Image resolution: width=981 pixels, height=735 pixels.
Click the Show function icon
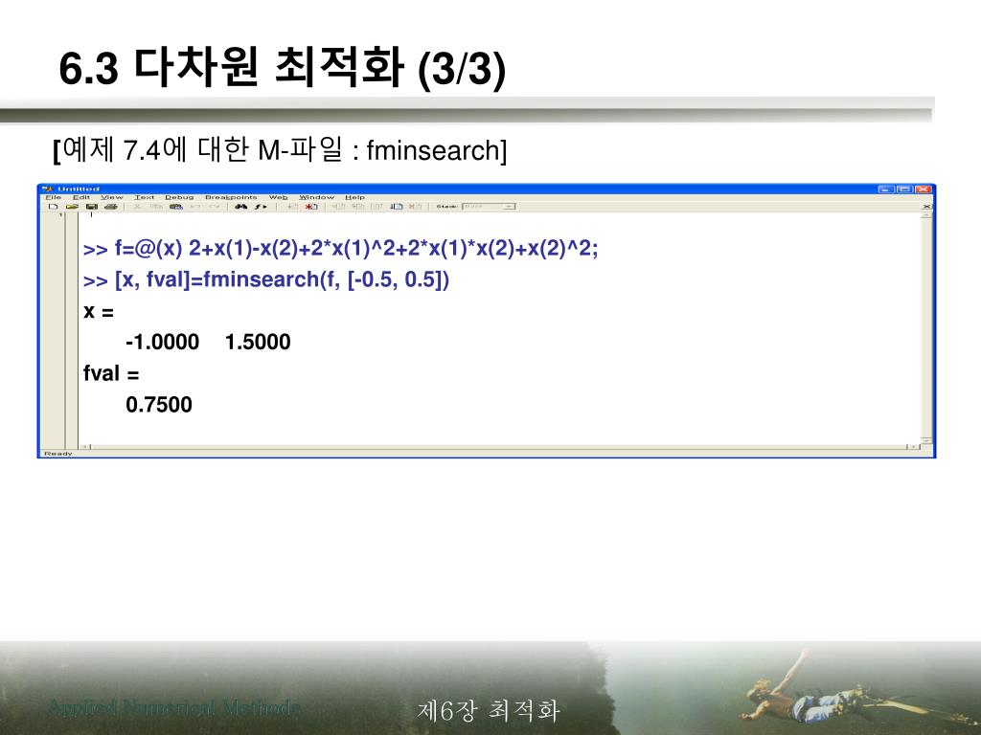[x=261, y=207]
